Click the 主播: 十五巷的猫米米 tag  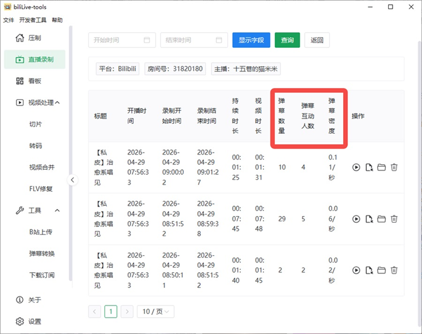click(246, 69)
